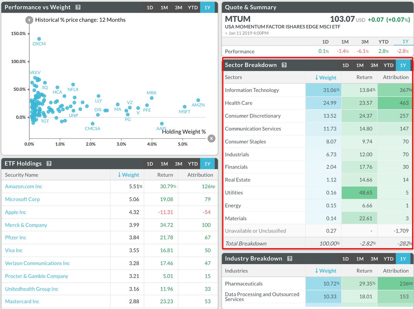The width and height of the screenshot is (414, 309).
Task: Click the Health Care 463 attribution cell
Action: [395, 103]
